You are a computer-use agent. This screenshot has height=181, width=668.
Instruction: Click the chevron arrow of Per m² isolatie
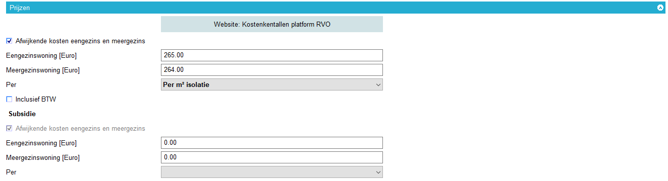click(x=378, y=85)
